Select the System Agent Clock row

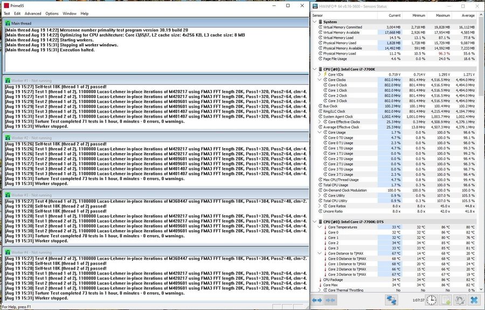pyautogui.click(x=394, y=116)
